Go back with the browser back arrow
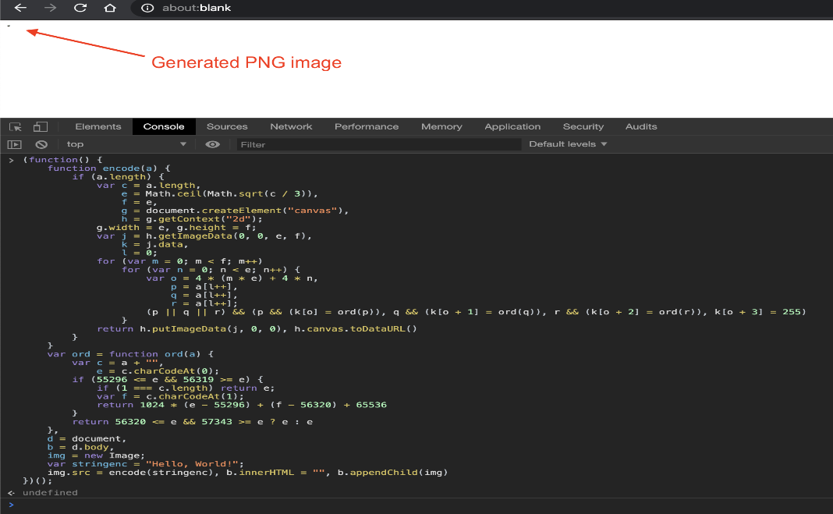833x514 pixels. coord(20,8)
